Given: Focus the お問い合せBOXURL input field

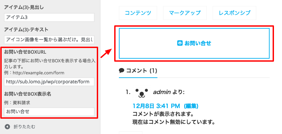Looking at the screenshot, I should [49, 82].
